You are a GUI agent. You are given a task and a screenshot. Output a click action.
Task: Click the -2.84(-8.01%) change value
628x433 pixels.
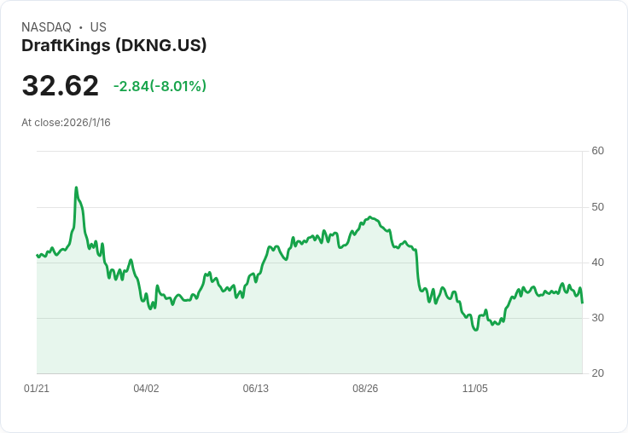160,86
